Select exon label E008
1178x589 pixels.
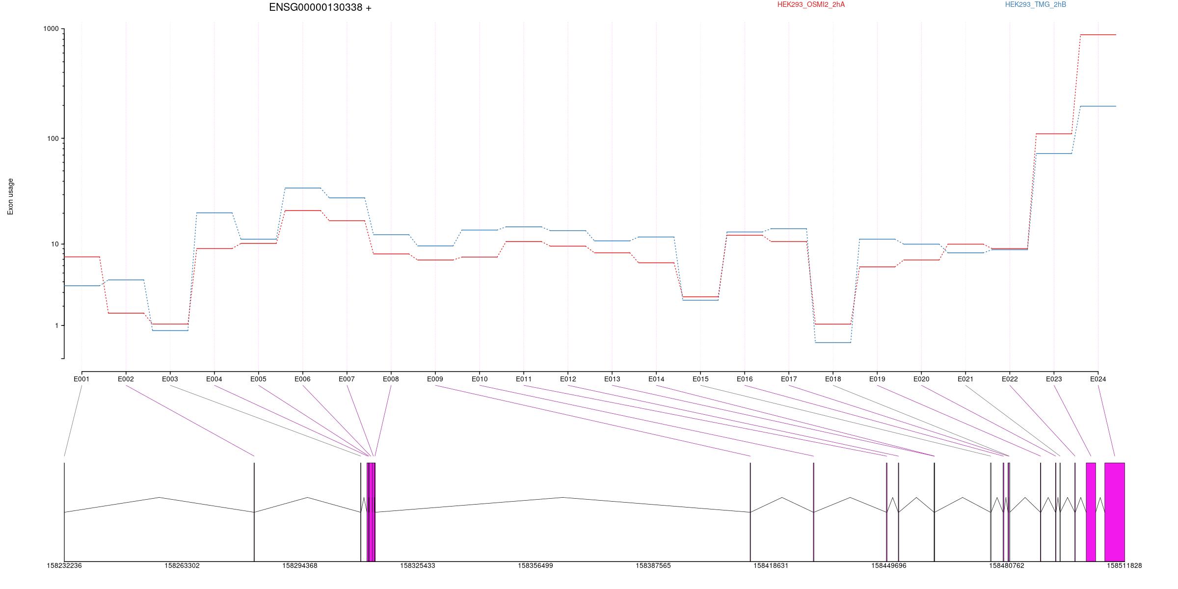pyautogui.click(x=391, y=379)
